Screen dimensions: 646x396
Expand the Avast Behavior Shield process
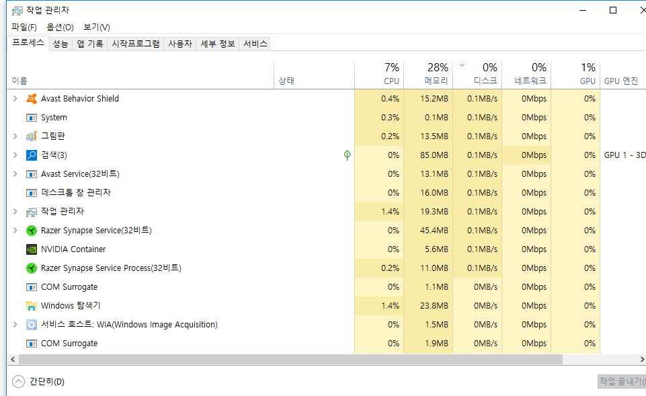[15, 98]
